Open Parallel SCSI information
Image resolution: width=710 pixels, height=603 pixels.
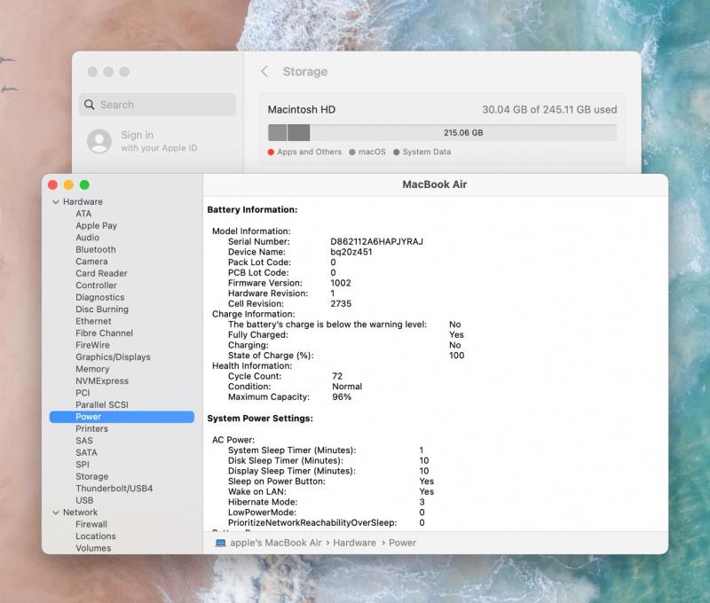pos(102,405)
